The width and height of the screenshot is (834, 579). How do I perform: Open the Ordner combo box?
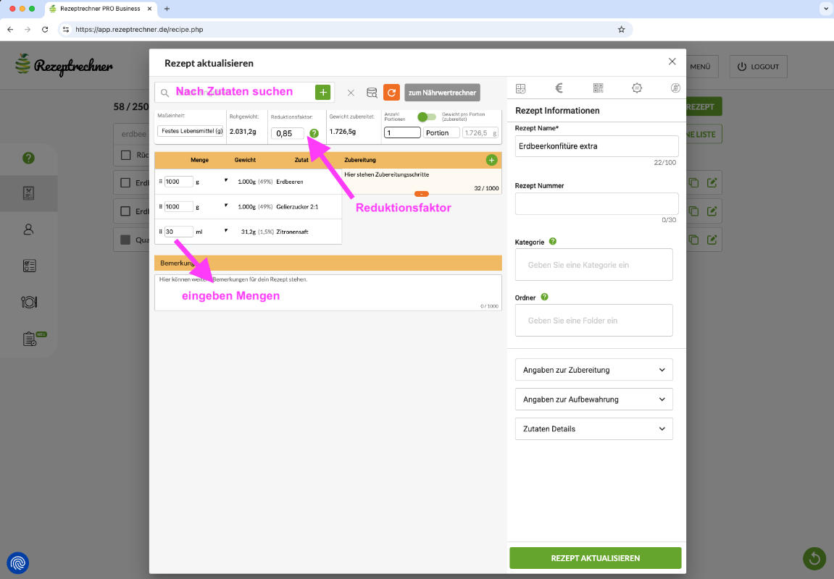(593, 321)
